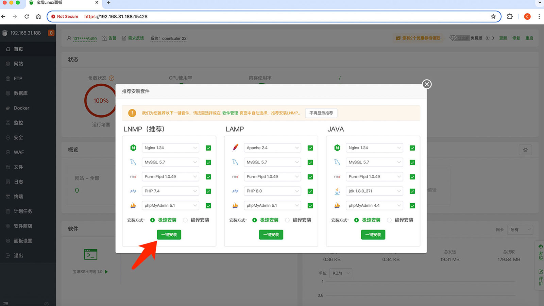Screen dimensions: 544x306
Task: Uncheck the LNMP MySQL 5.7 checkbox
Action: (x=208, y=162)
